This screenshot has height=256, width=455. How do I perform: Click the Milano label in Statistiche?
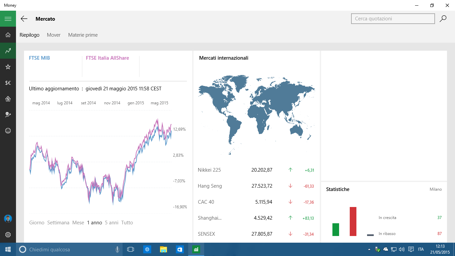coord(436,189)
